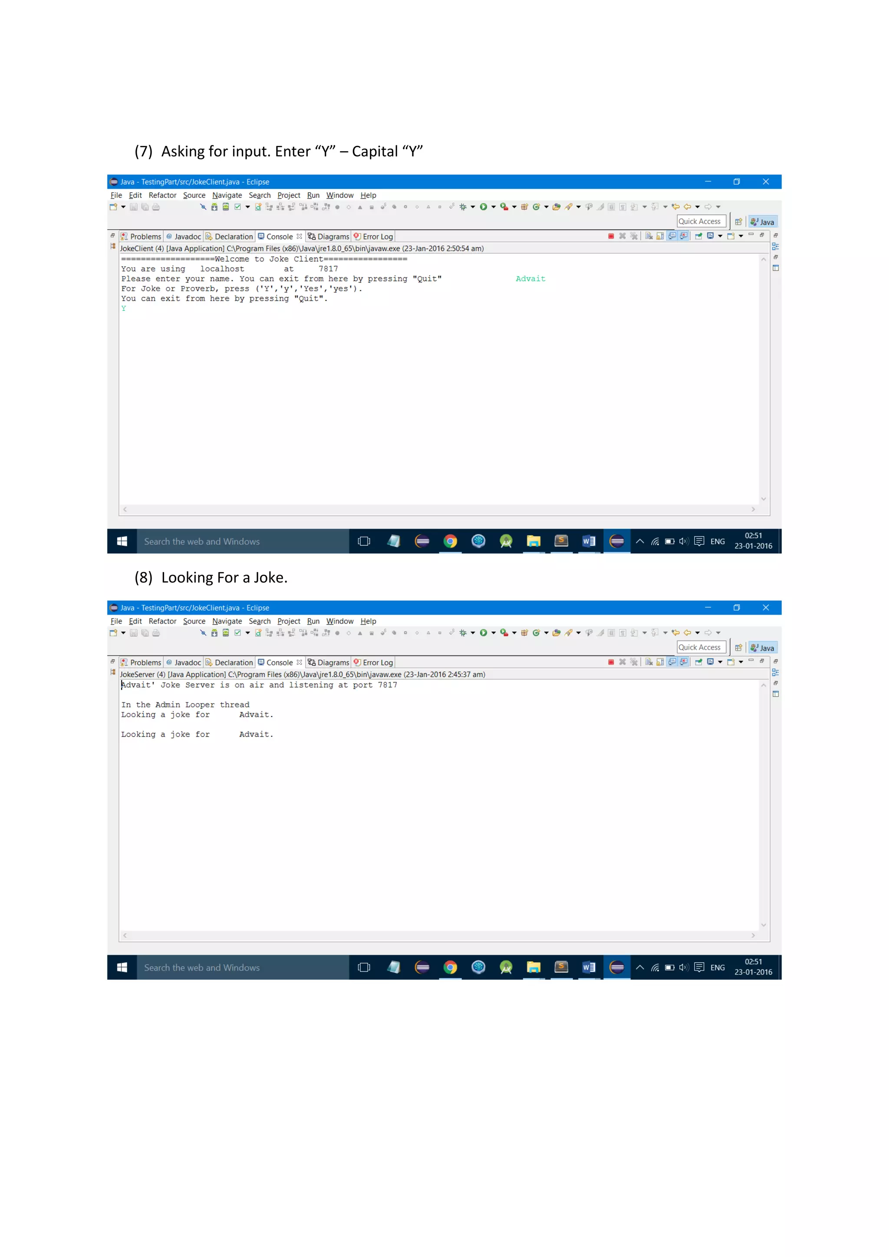The width and height of the screenshot is (889, 1257).
Task: Pin the JokeClient console view
Action: (x=698, y=236)
